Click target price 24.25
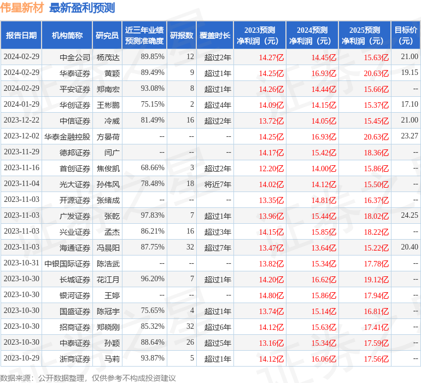Image resolution: width=421 pixels, height=383 pixels. click(410, 215)
